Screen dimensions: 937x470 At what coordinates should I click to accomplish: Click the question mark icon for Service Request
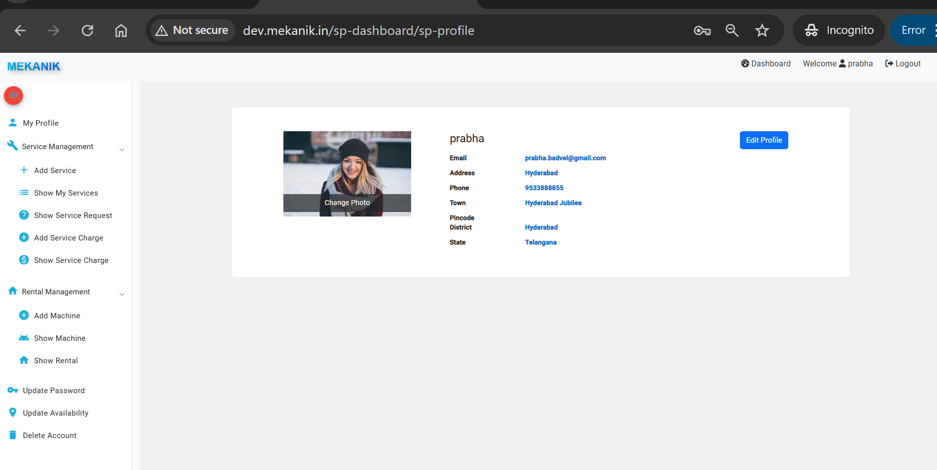coord(23,215)
